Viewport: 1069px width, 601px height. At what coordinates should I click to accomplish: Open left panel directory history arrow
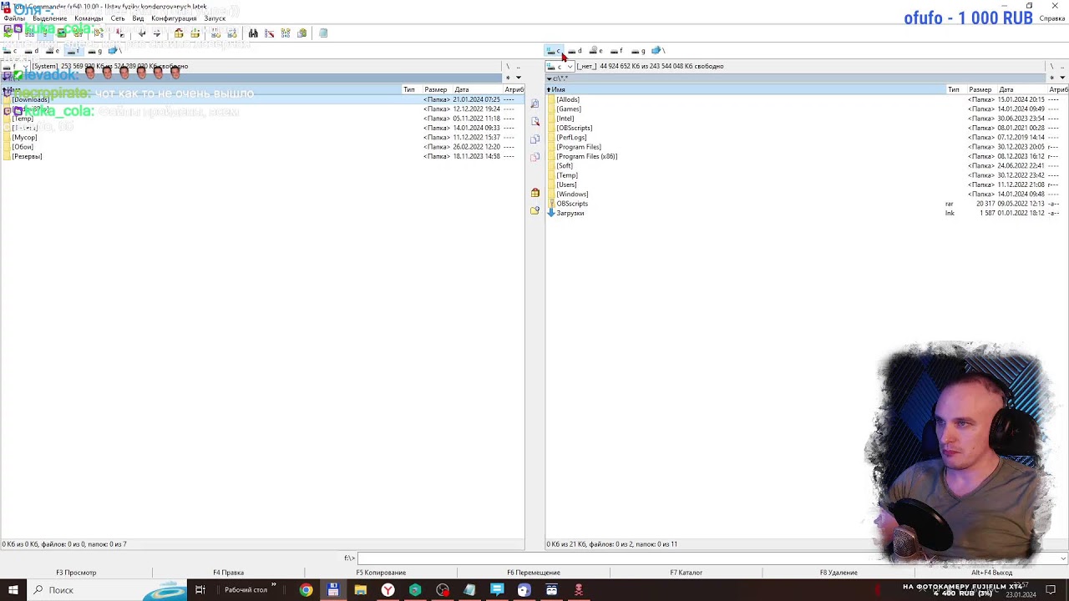click(x=518, y=78)
